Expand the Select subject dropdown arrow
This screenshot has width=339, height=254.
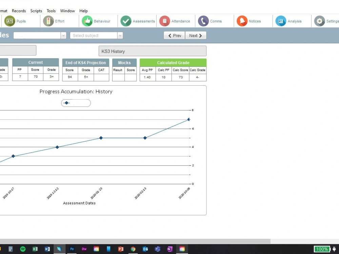(x=120, y=36)
